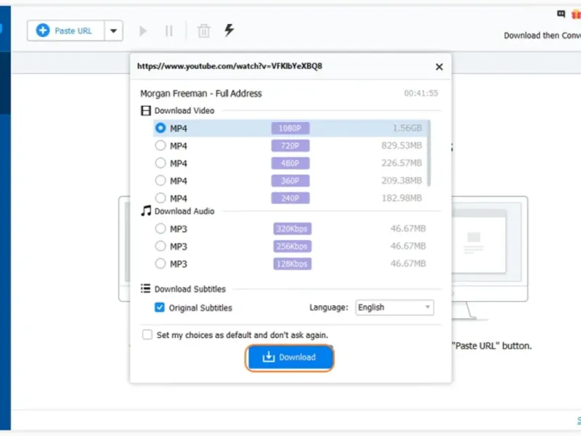Select MP4 720P video option

coord(161,145)
